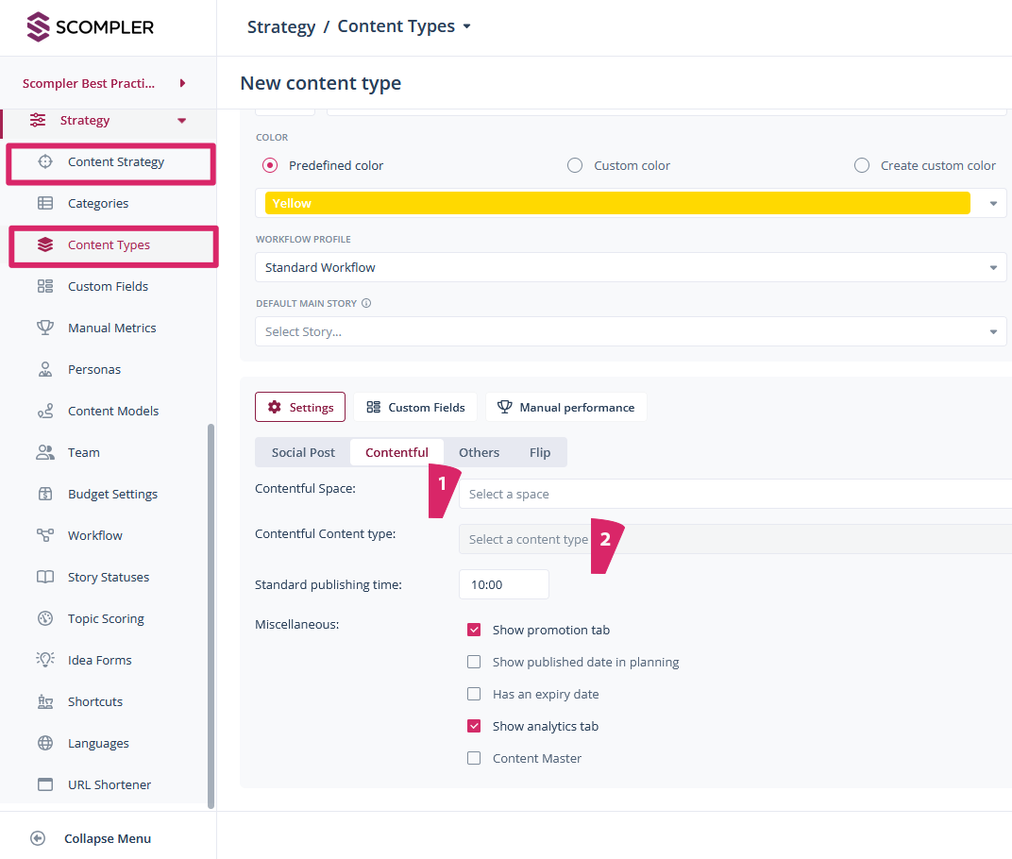
Task: Open Idea Forms lightbulb icon
Action: (45, 660)
